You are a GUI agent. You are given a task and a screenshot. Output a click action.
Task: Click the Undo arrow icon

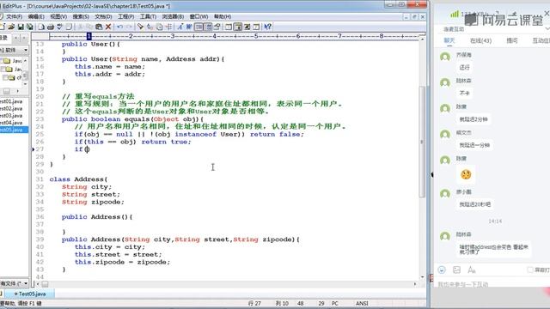[120, 27]
